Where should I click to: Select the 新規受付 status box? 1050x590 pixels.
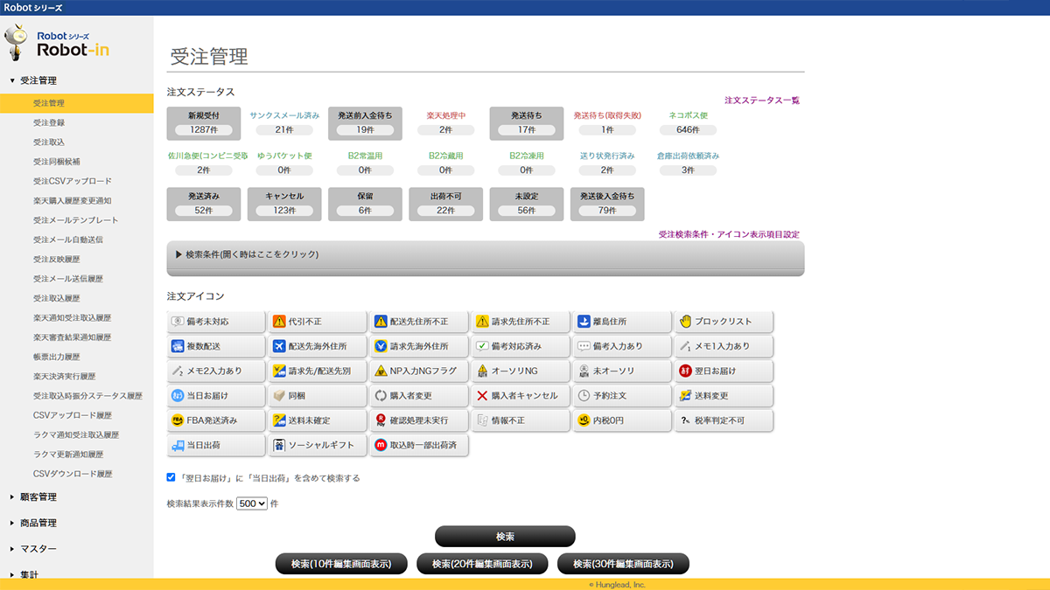[x=204, y=123]
